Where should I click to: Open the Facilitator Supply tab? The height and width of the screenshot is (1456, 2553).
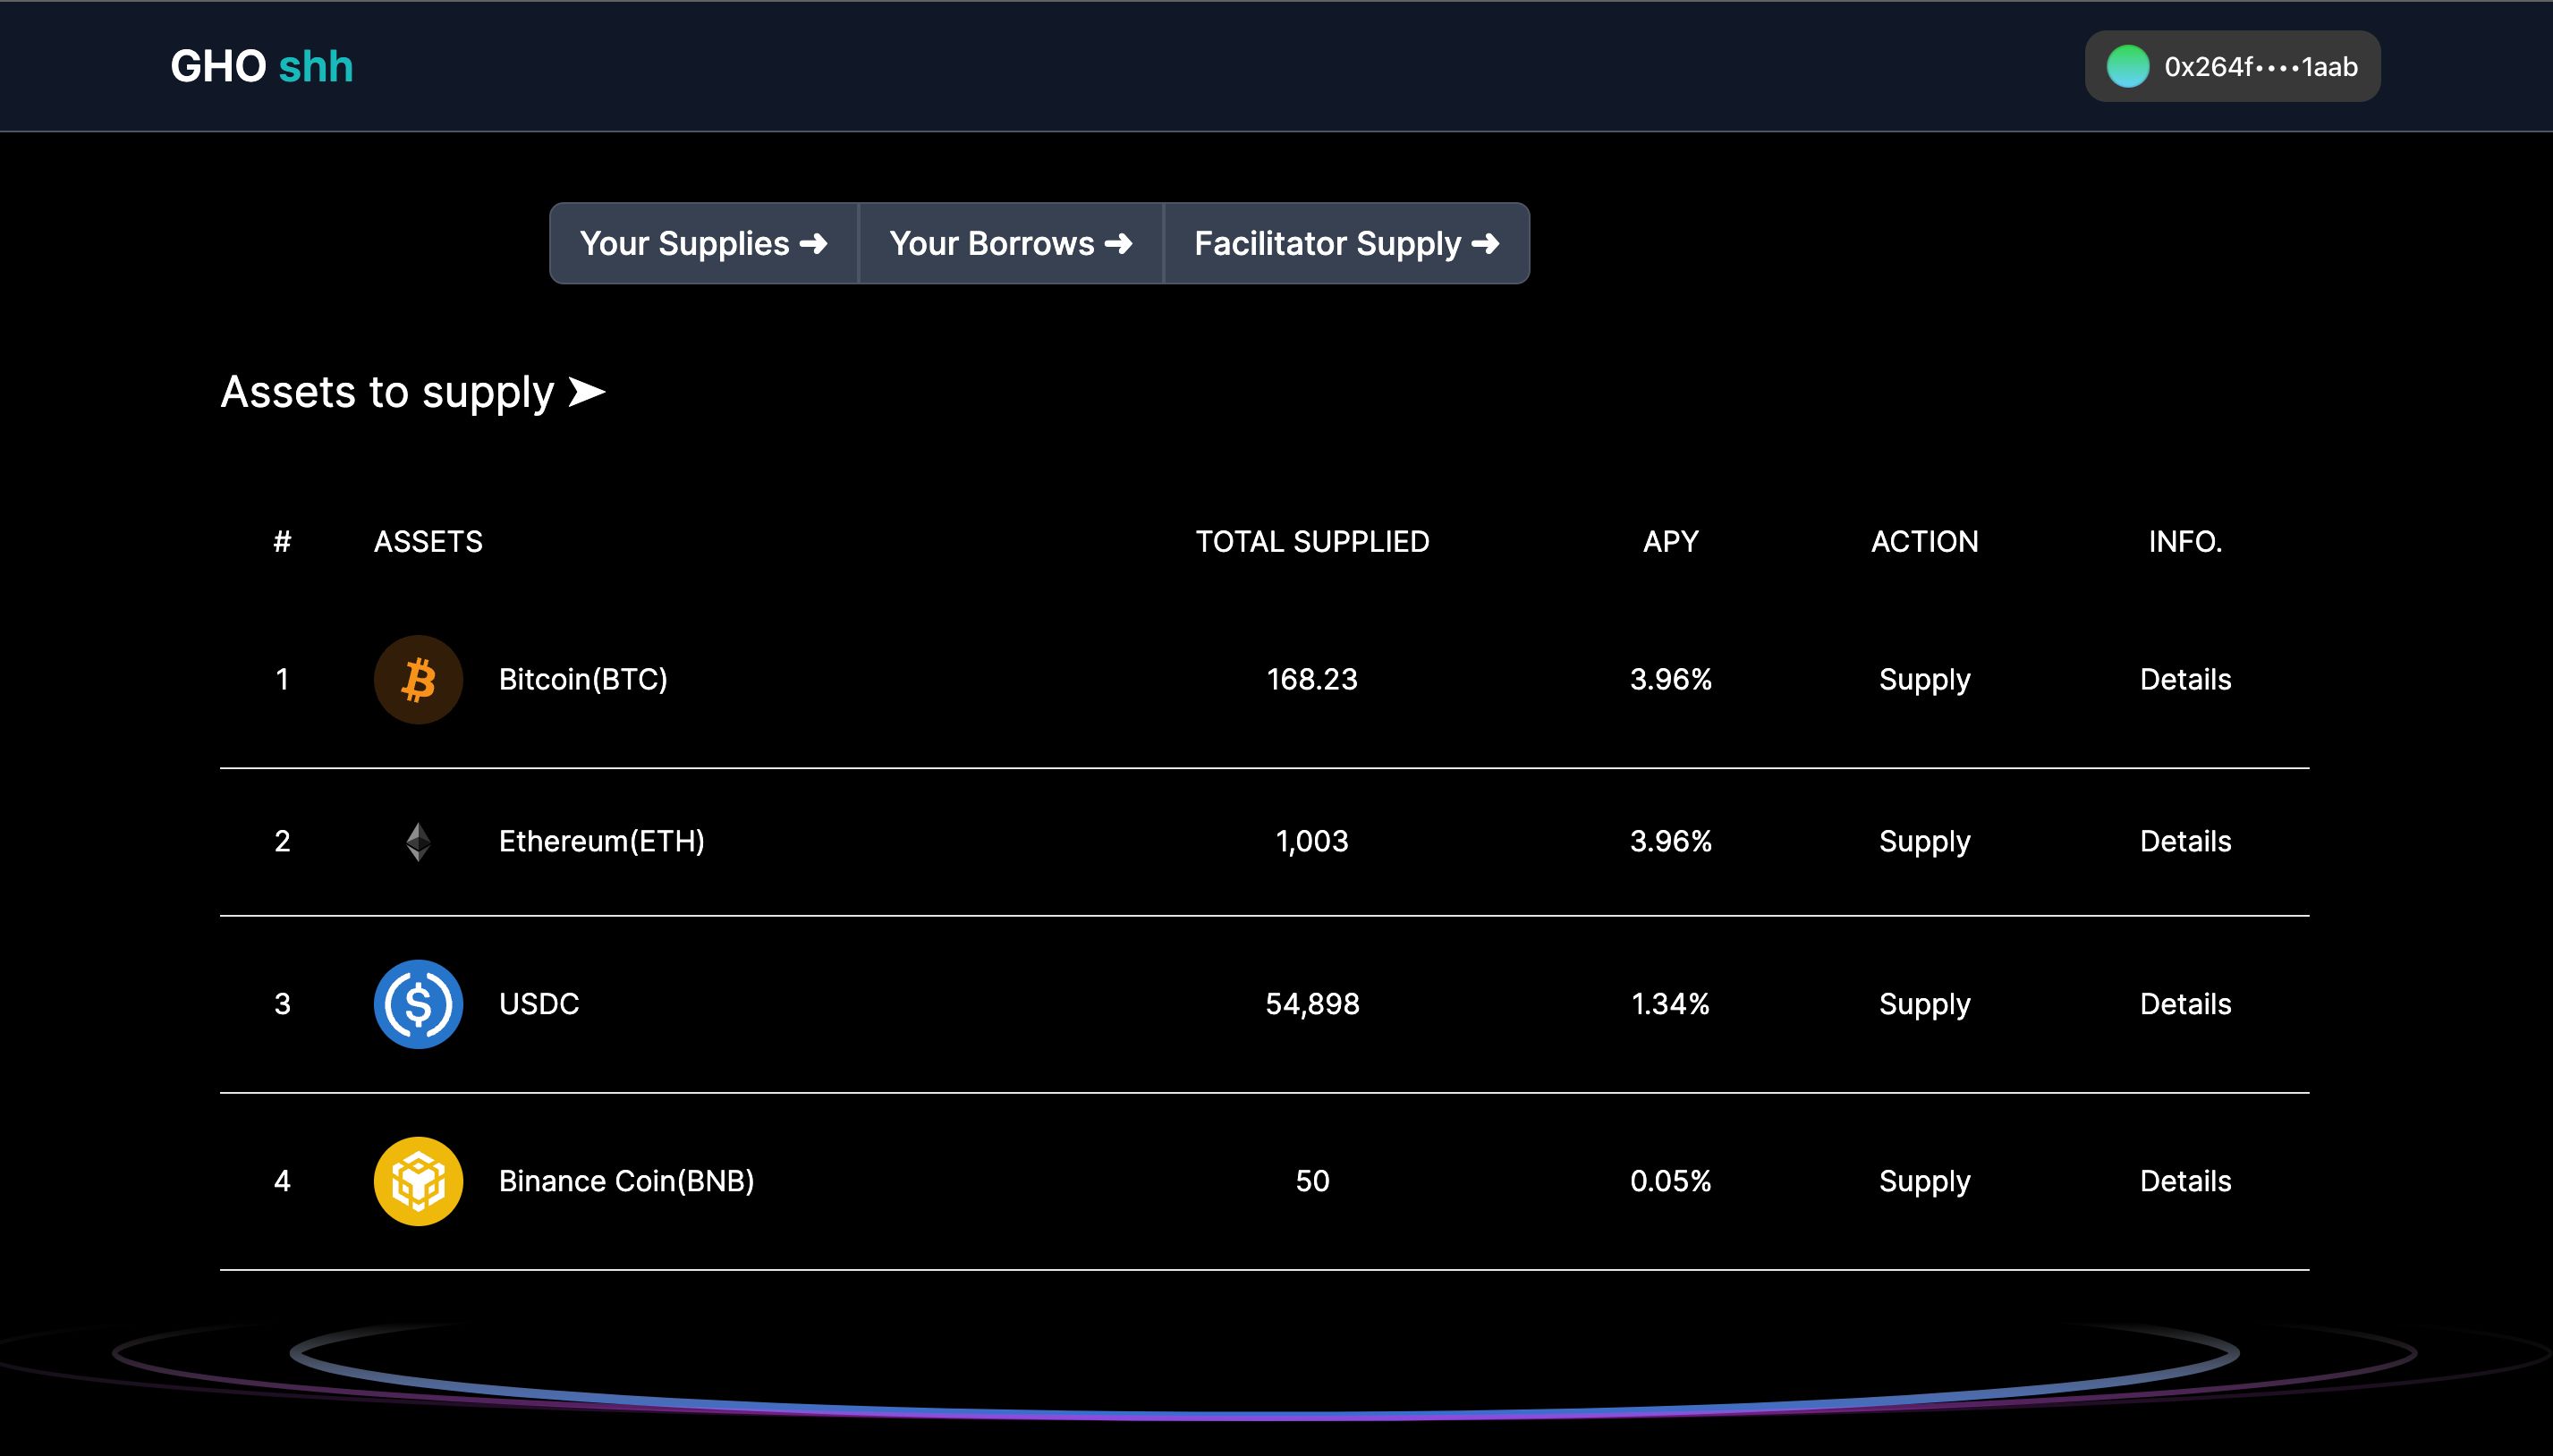[x=1347, y=243]
